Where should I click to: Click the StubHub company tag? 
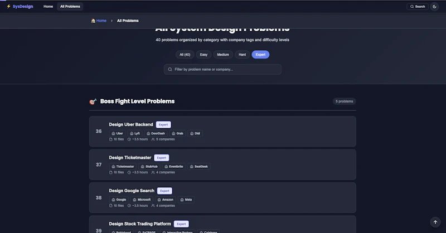coord(149,167)
